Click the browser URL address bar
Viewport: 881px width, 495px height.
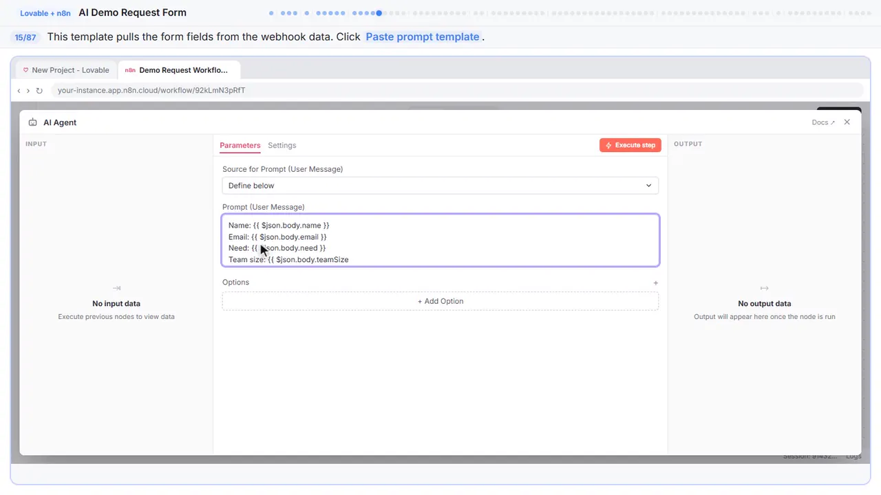(x=457, y=90)
